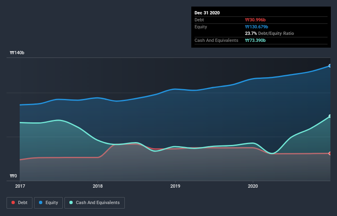Click the ₩0 y-axis label
The height and width of the screenshot is (216, 337).
click(x=13, y=176)
